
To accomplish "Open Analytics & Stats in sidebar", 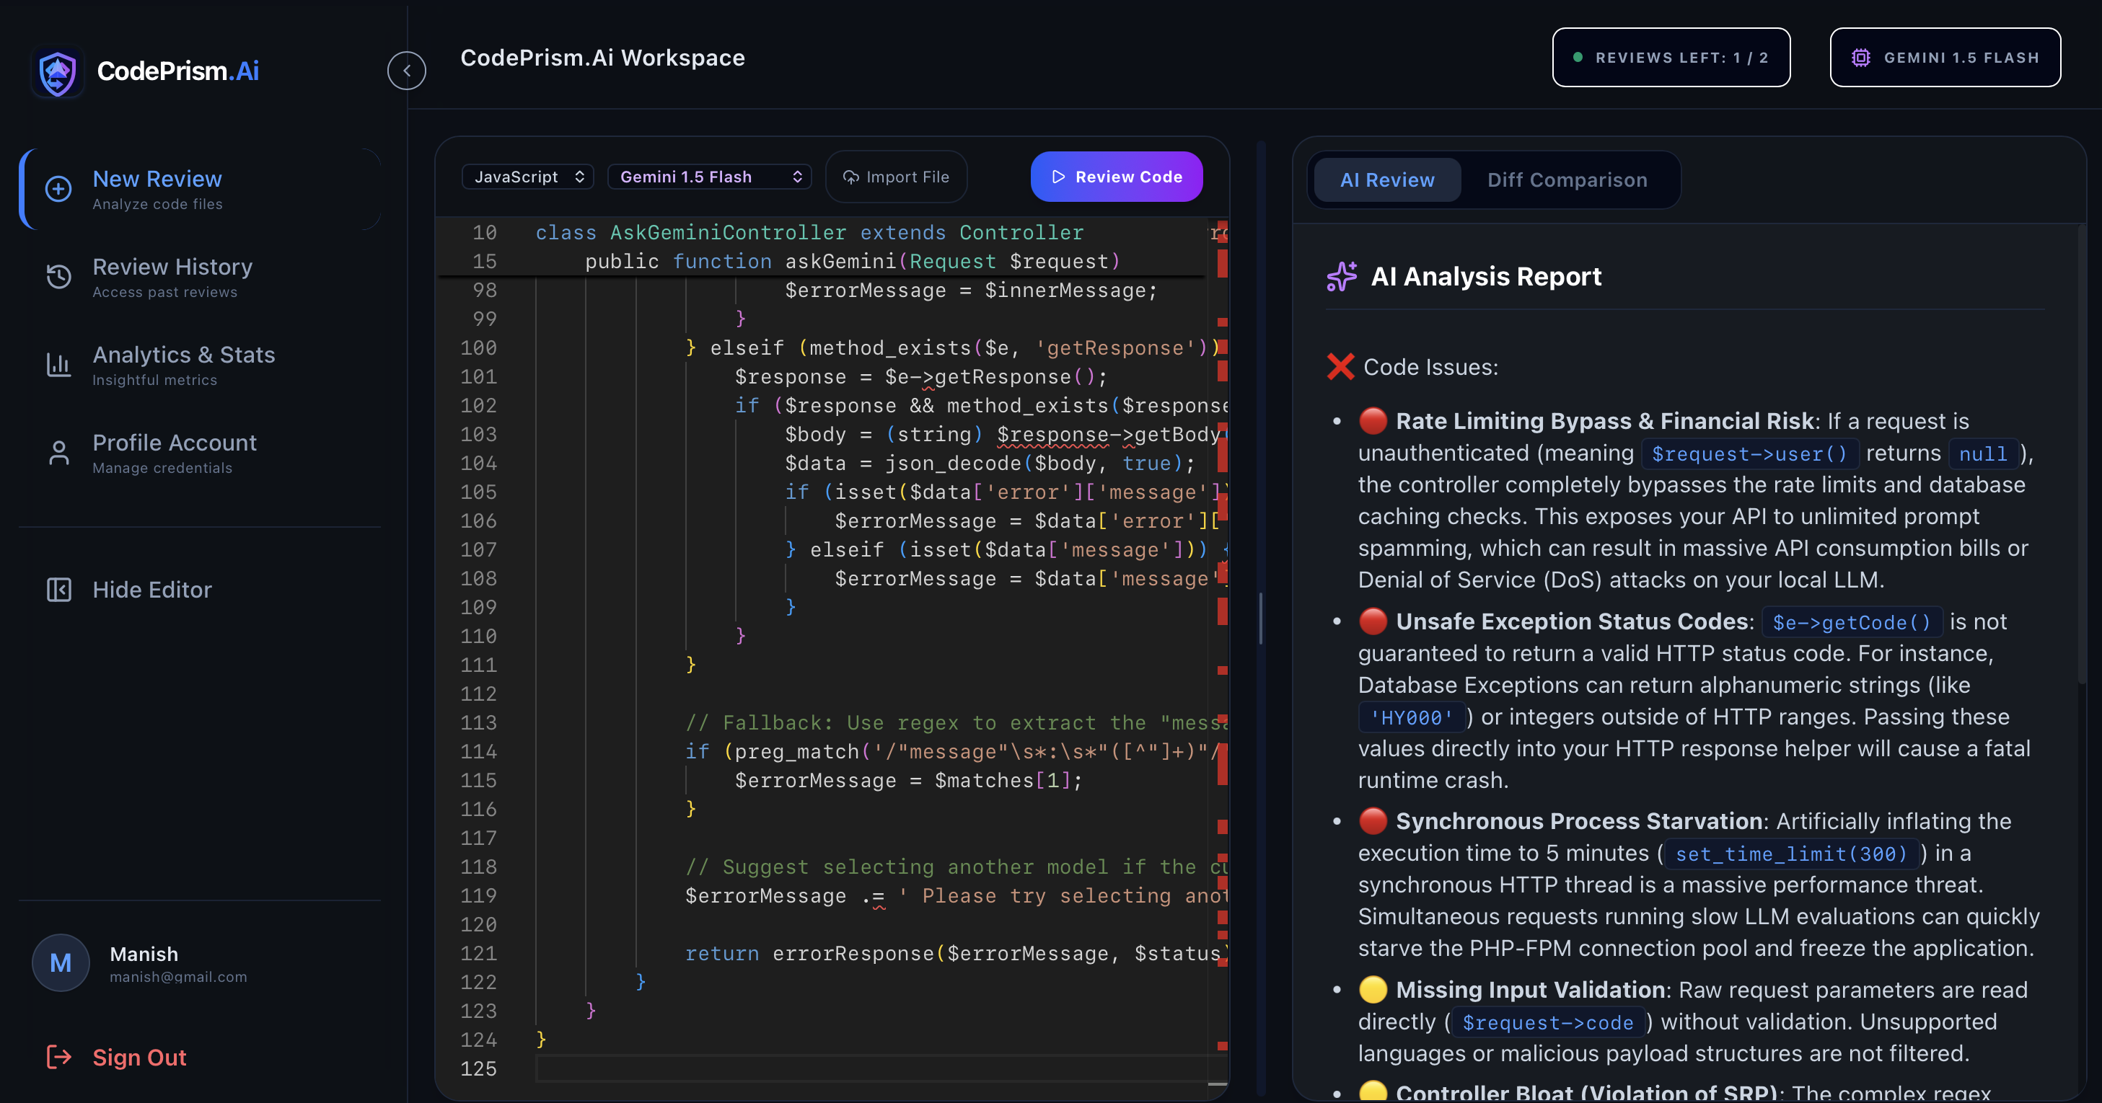I will (x=200, y=366).
